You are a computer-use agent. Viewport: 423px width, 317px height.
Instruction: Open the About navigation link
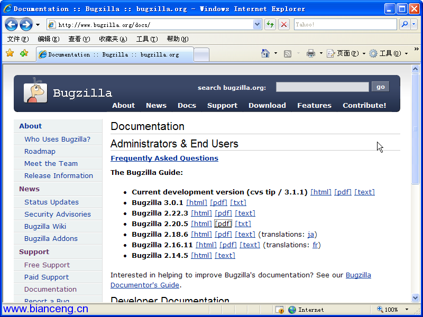(123, 105)
